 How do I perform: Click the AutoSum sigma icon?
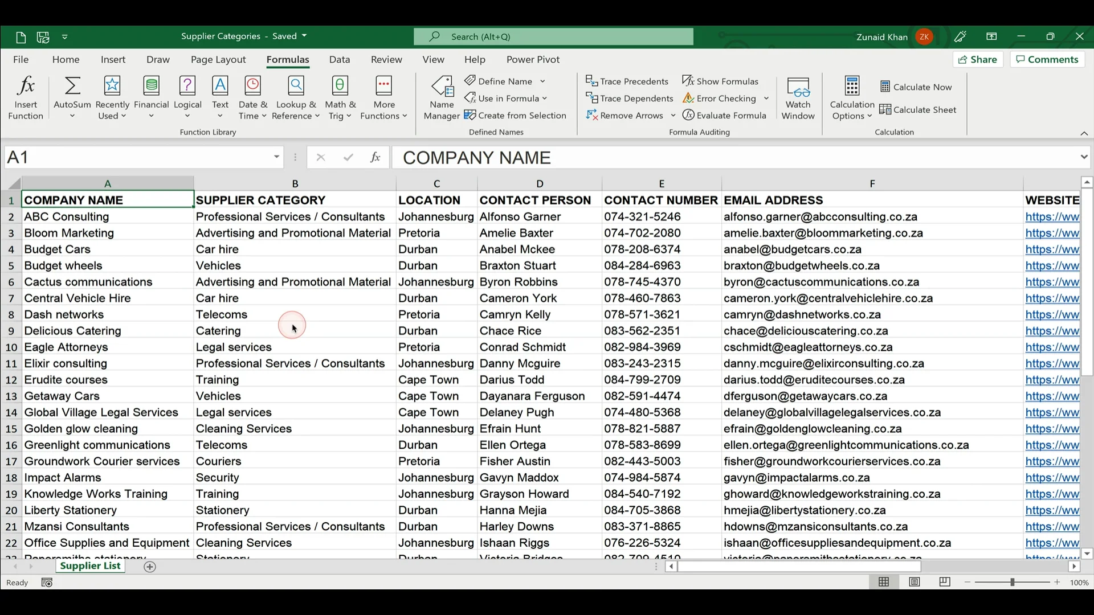point(72,86)
